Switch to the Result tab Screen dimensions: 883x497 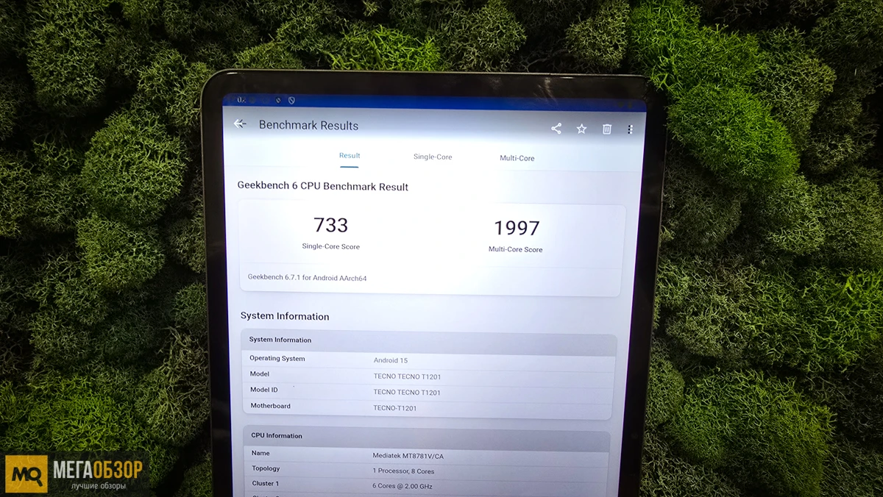(350, 155)
